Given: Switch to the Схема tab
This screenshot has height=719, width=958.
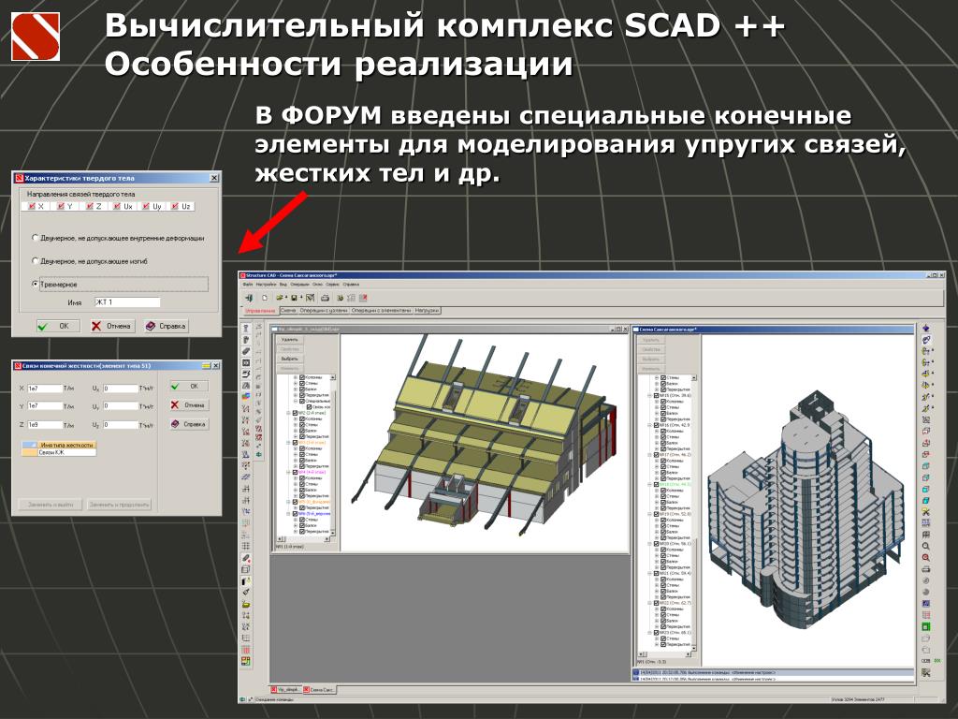Looking at the screenshot, I should (x=289, y=311).
